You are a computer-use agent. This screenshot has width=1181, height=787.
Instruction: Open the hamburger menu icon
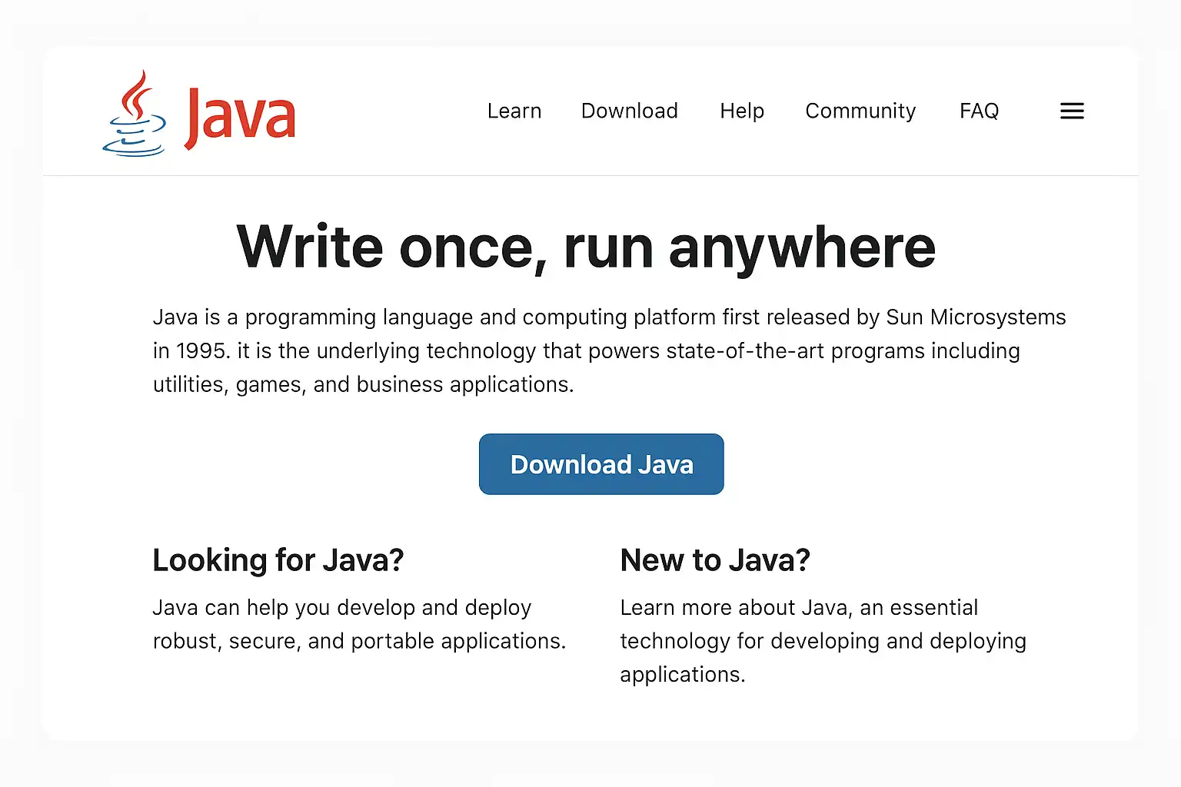[1072, 111]
